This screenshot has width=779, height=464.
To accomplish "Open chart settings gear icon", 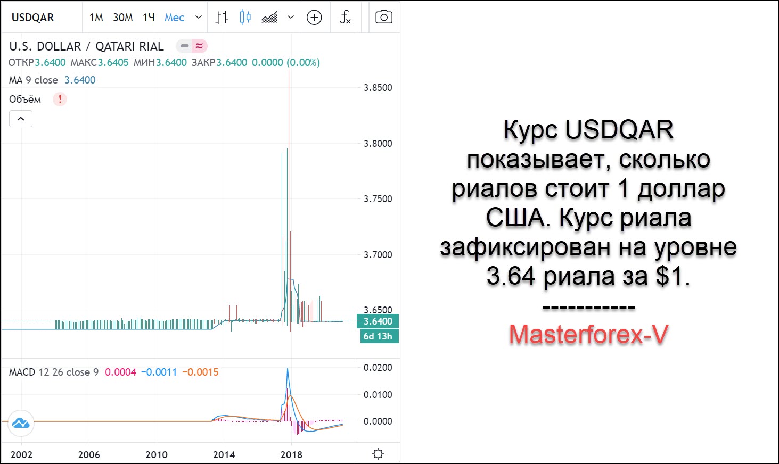I will click(x=378, y=454).
